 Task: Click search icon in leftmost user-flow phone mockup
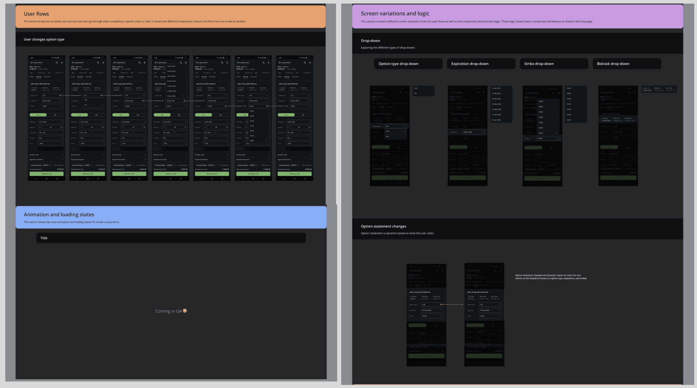click(x=57, y=63)
